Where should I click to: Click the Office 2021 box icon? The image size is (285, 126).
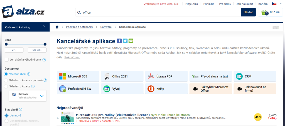pyautogui.click(x=107, y=76)
